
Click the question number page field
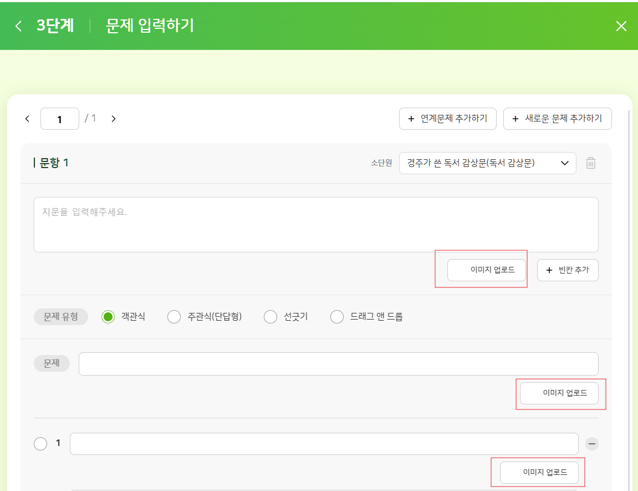coord(60,119)
